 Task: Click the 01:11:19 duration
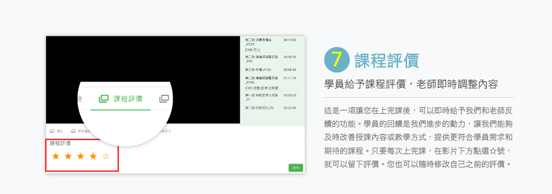point(290,78)
